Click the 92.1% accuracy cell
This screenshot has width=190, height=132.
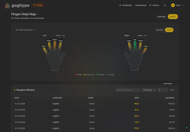pyautogui.click(x=172, y=122)
